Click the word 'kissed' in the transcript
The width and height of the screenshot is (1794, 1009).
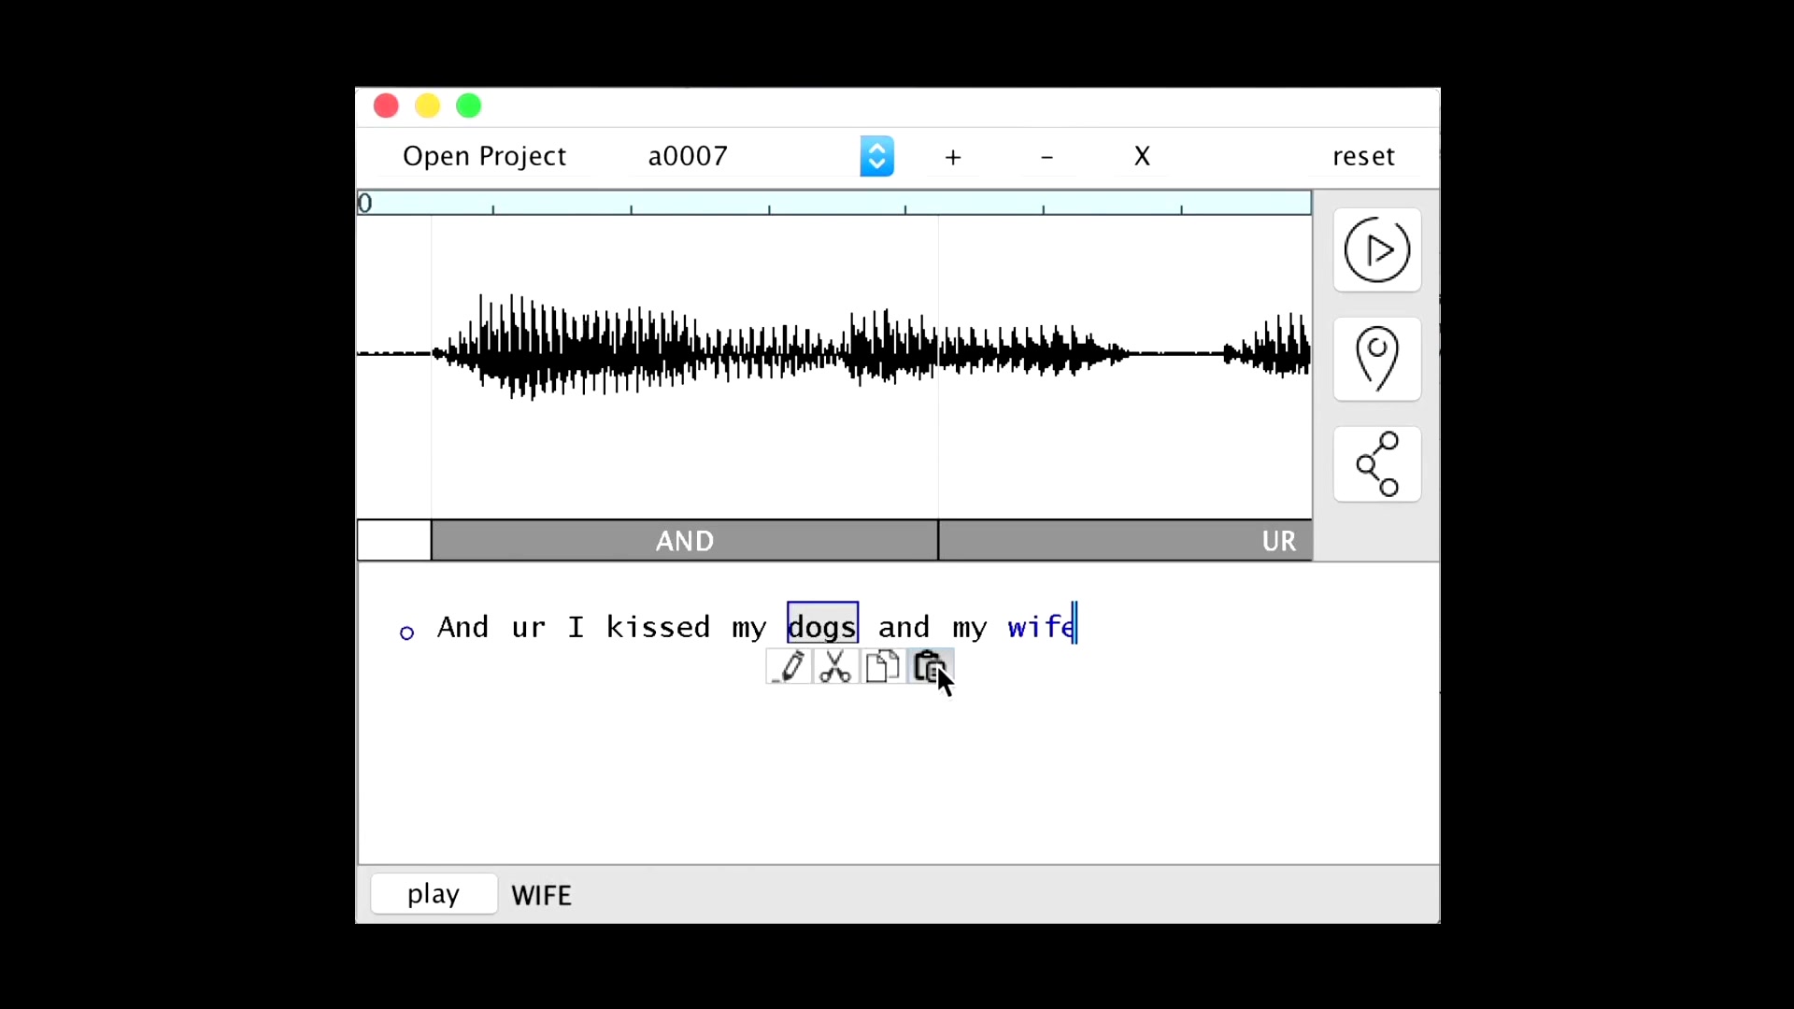pyautogui.click(x=659, y=627)
